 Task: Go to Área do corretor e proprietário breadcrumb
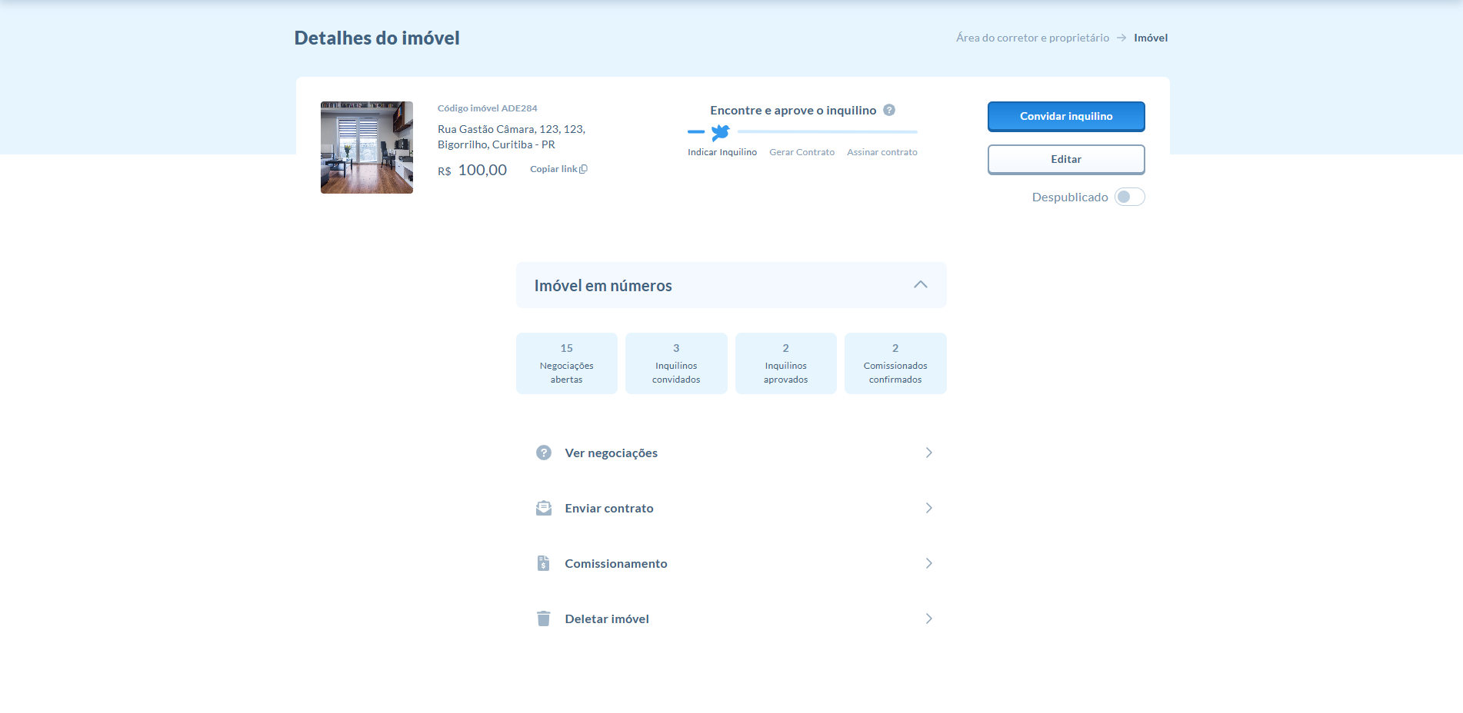click(1032, 38)
